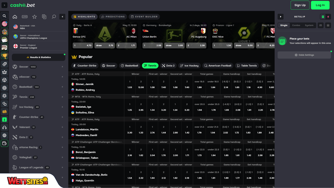The image size is (334, 188).
Task: Open the NBA Basketball USA league link
Action: tap(39, 27)
